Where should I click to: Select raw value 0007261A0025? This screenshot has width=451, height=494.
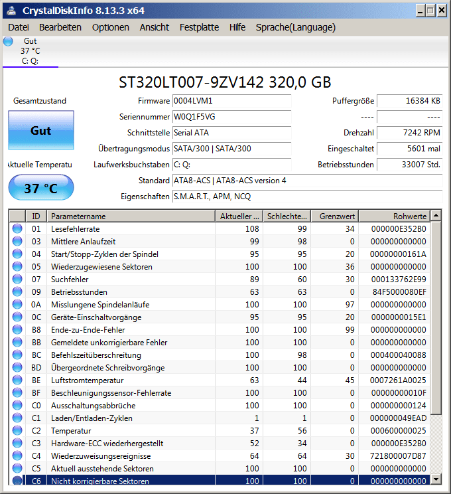point(398,380)
